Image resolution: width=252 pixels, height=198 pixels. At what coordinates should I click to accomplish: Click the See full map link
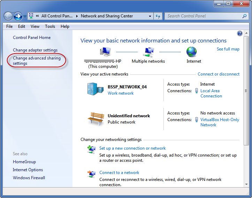228,49
